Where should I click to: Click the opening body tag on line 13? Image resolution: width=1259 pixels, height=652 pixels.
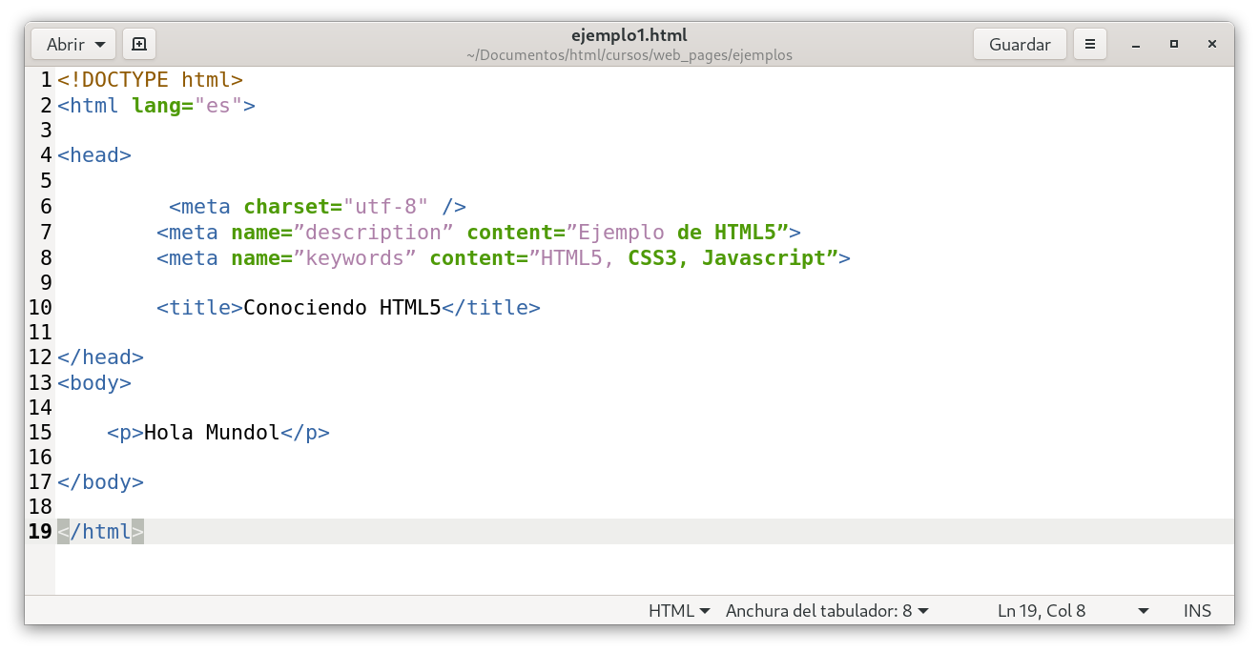coord(93,383)
